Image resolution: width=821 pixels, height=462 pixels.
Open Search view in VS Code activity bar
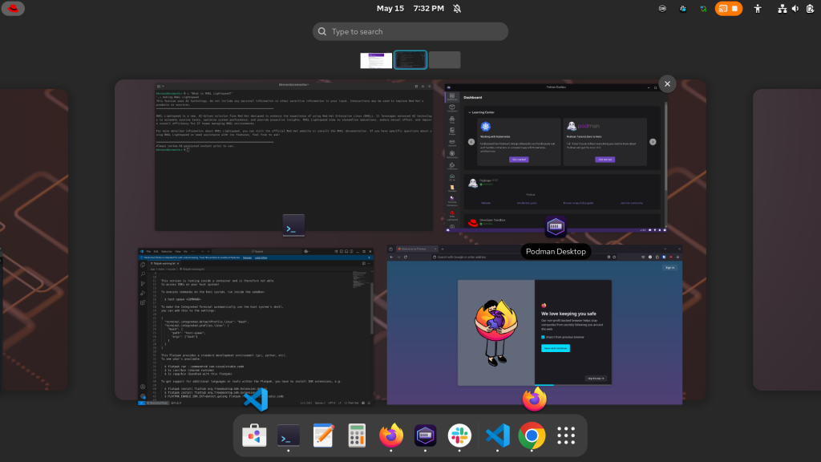pos(143,274)
